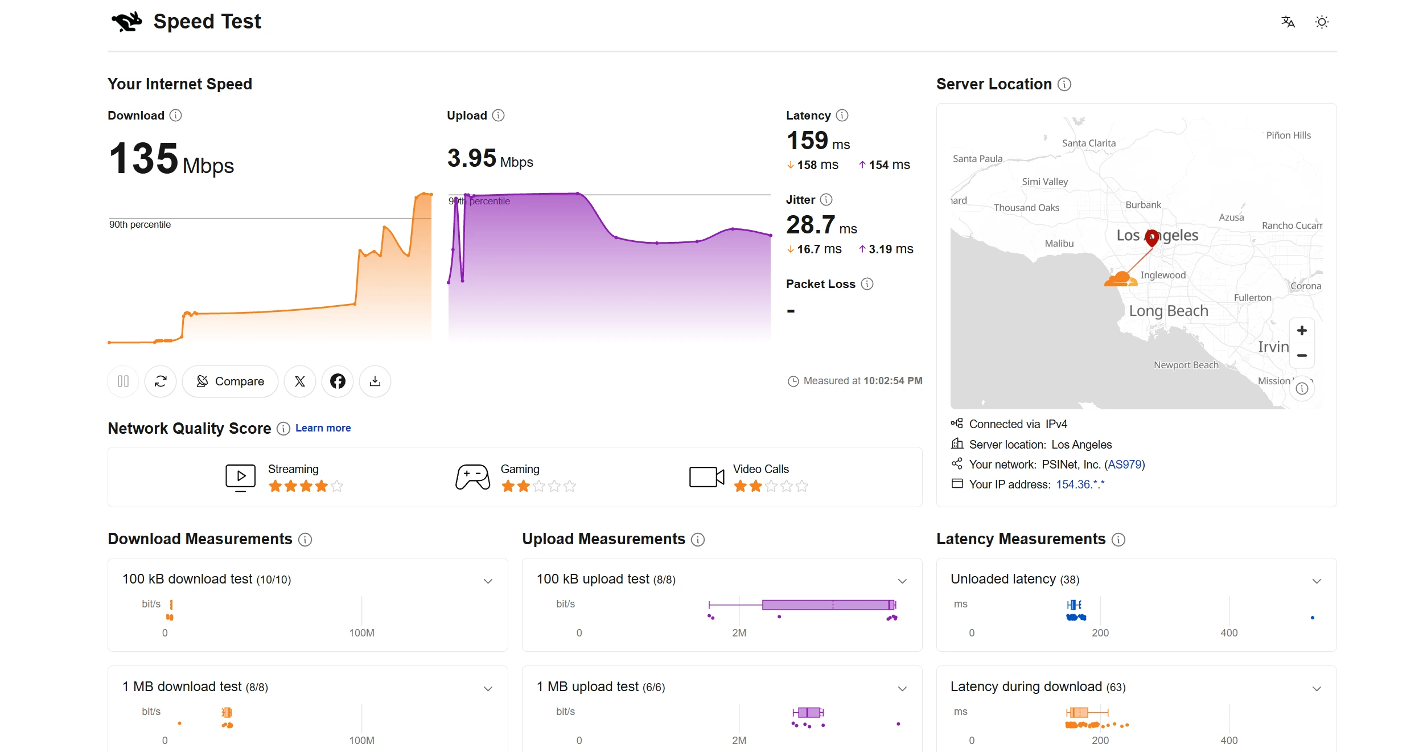Follow the Learn more link

click(x=323, y=428)
